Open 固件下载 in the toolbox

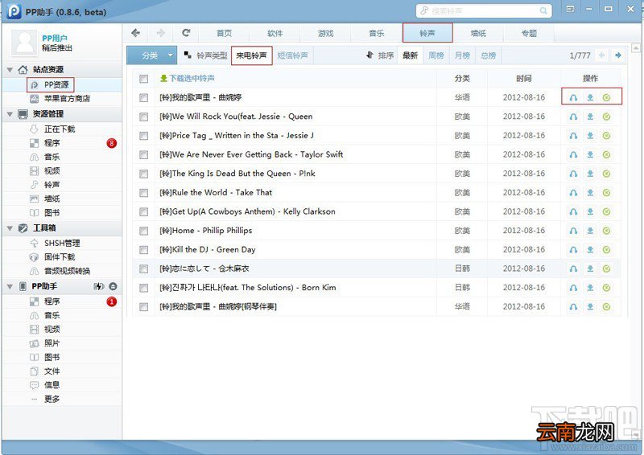click(x=60, y=256)
